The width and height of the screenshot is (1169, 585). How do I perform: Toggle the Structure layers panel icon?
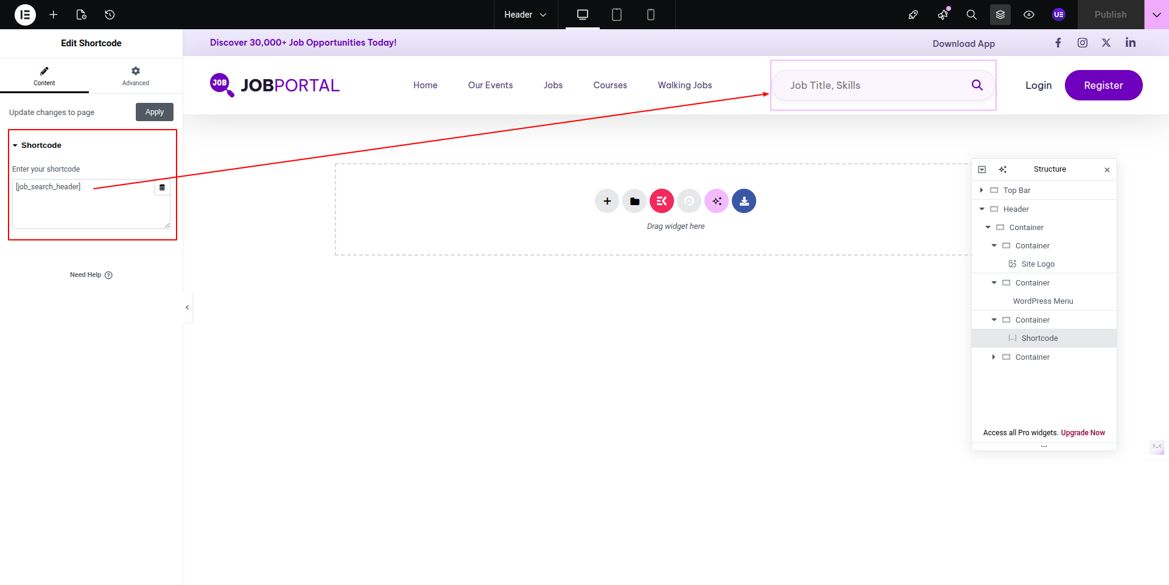coord(1000,15)
